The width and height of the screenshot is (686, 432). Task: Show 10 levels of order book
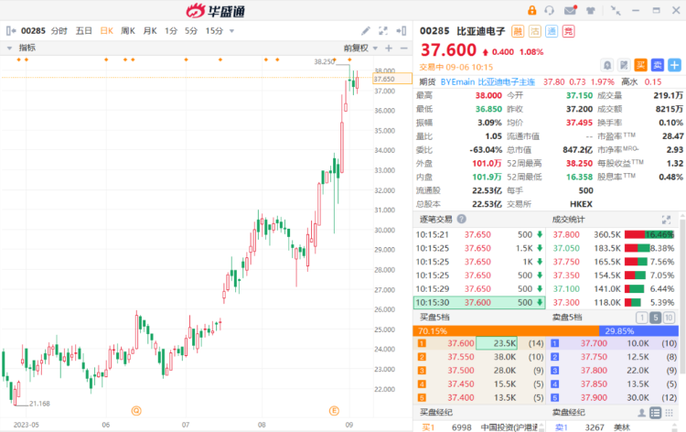[x=669, y=318]
